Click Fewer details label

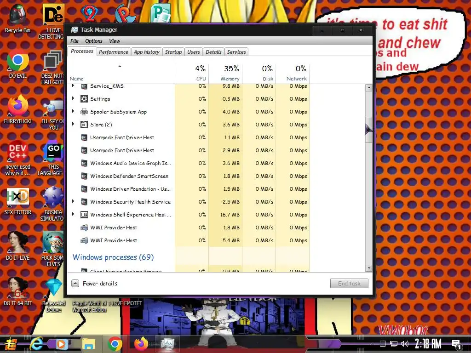[100, 283]
